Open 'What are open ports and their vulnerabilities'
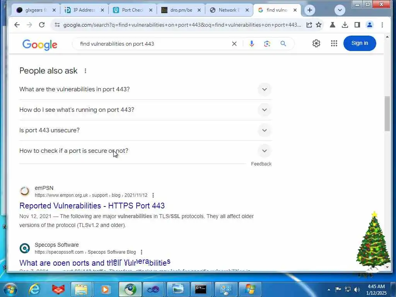The width and height of the screenshot is (396, 297). tap(95, 263)
